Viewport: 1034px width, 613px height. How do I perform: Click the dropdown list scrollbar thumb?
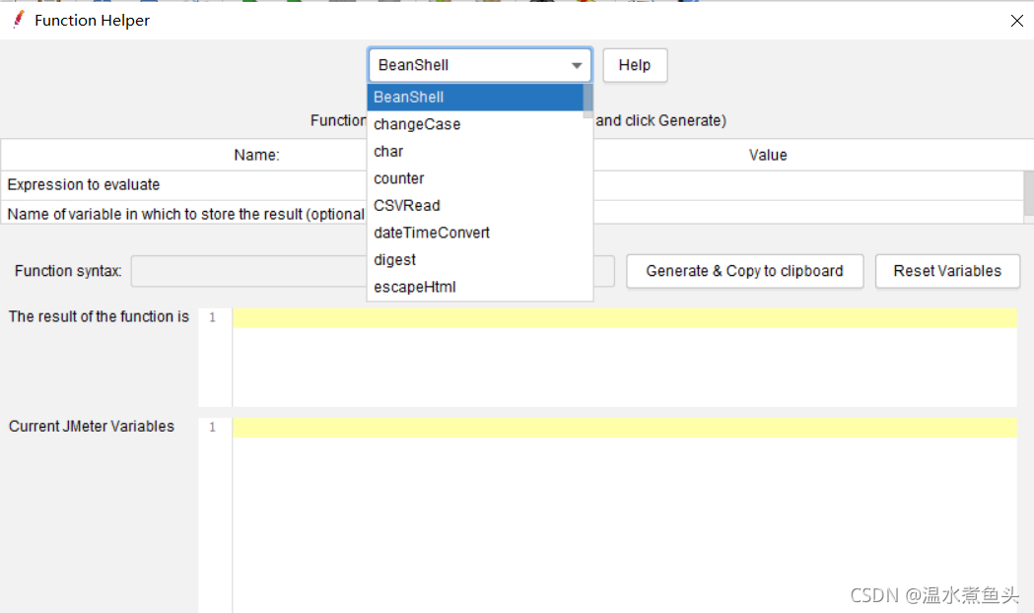588,101
